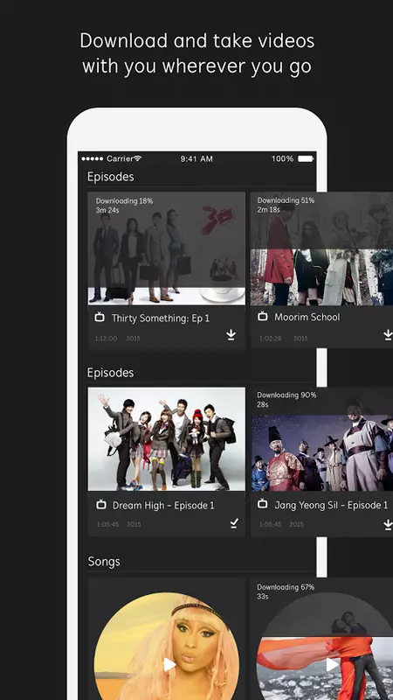Select the first Episodes section header

pos(111,177)
